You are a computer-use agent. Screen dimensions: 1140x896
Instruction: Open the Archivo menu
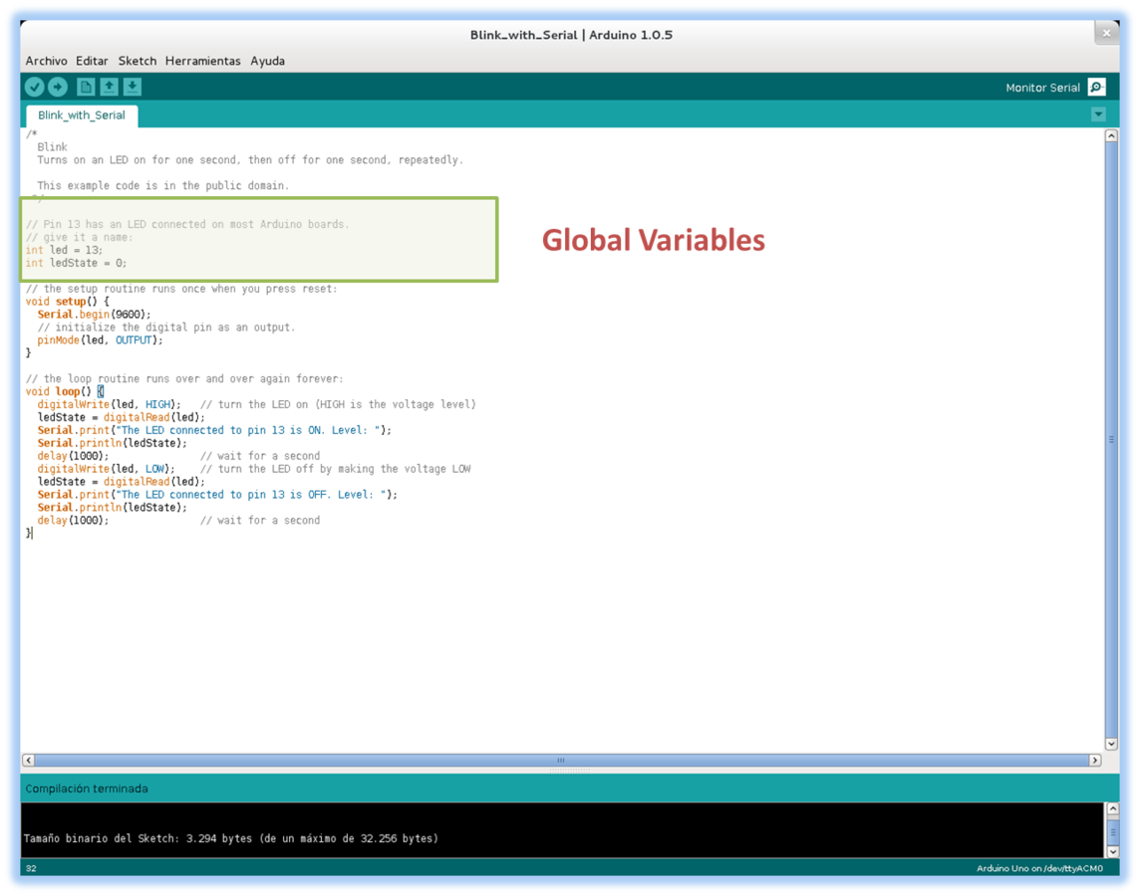(46, 61)
